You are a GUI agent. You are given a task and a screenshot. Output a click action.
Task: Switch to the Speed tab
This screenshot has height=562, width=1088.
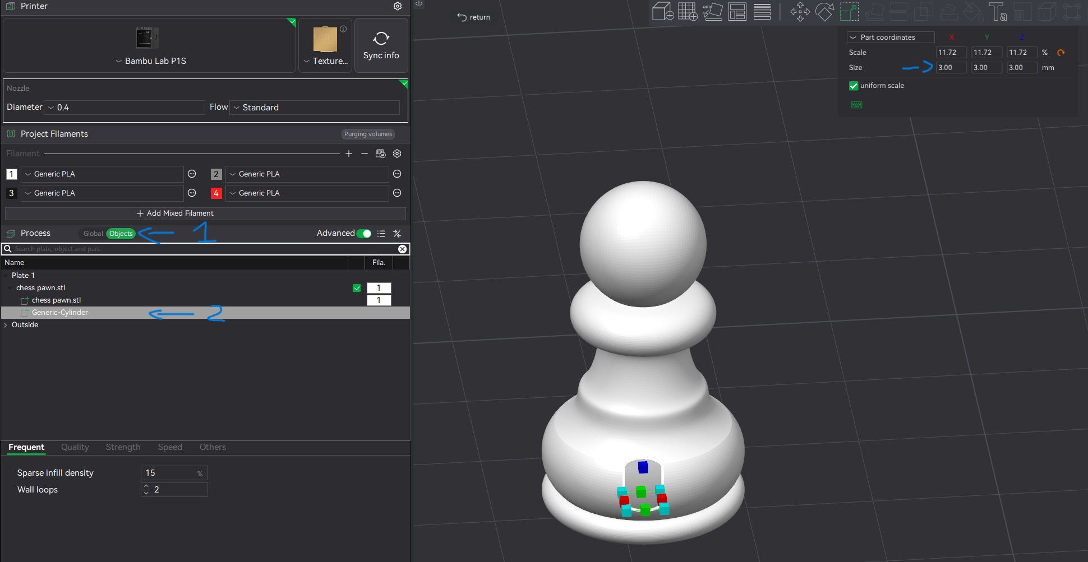[170, 447]
